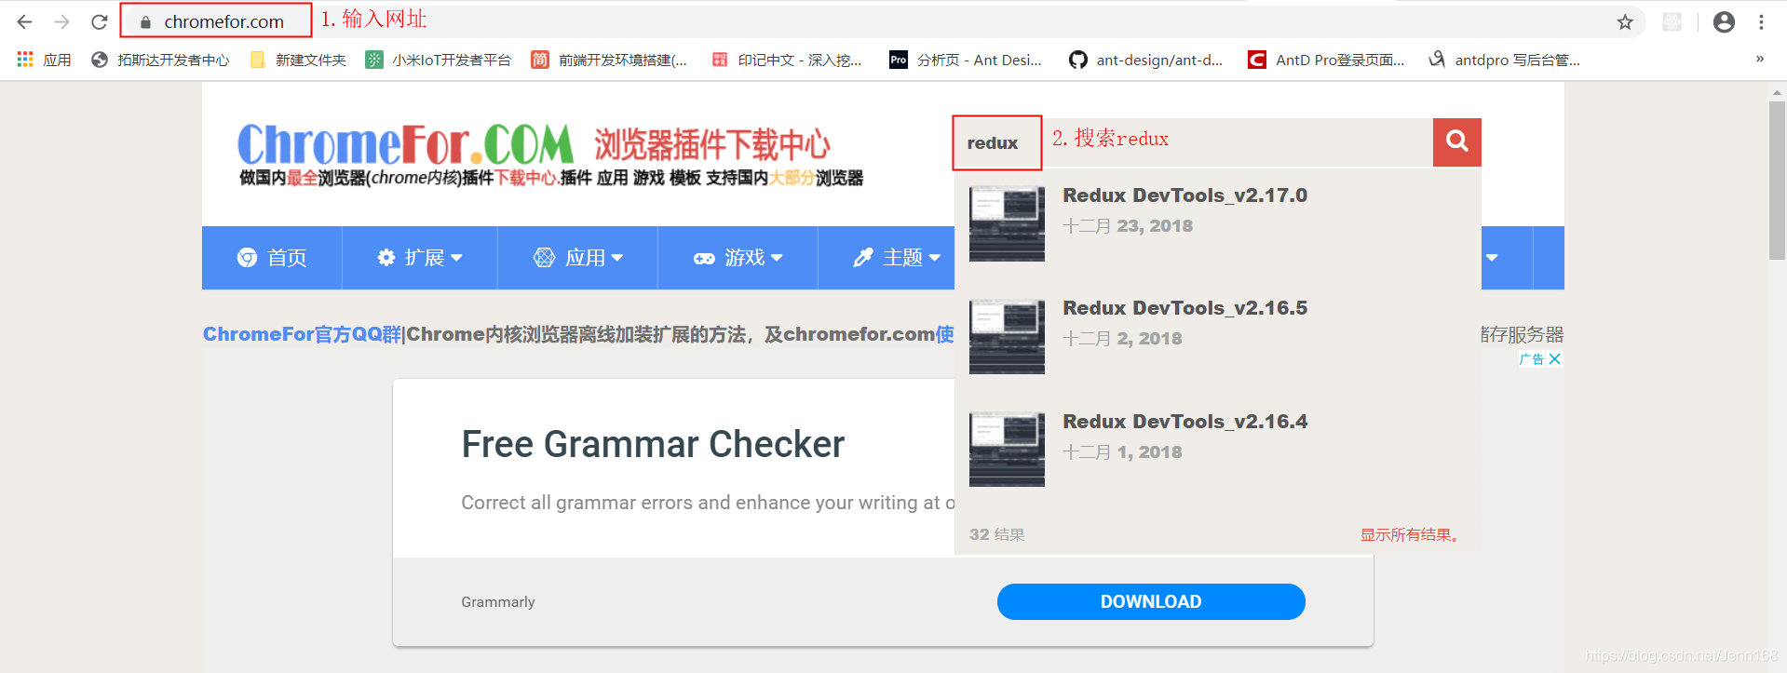Viewport: 1787px width, 673px height.
Task: Click the 32 结果 count text
Action: pos(996,534)
